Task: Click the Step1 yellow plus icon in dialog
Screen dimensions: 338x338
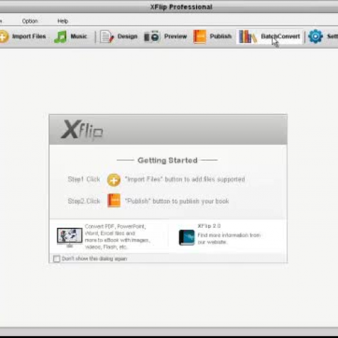Action: [x=114, y=180]
